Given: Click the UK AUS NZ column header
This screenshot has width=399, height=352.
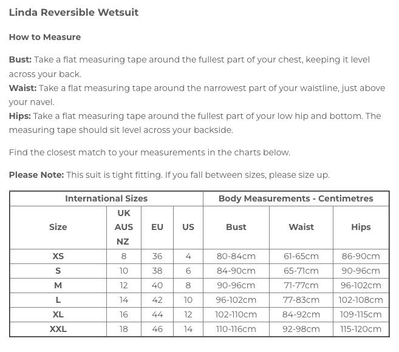Looking at the screenshot, I should 124,227.
